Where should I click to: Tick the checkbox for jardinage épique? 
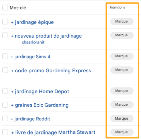[5, 22]
